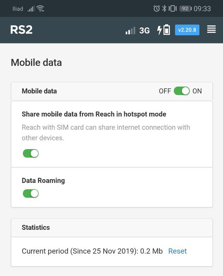223x276 pixels.
Task: Tap the phone vibrate mode icon
Action: [x=172, y=8]
